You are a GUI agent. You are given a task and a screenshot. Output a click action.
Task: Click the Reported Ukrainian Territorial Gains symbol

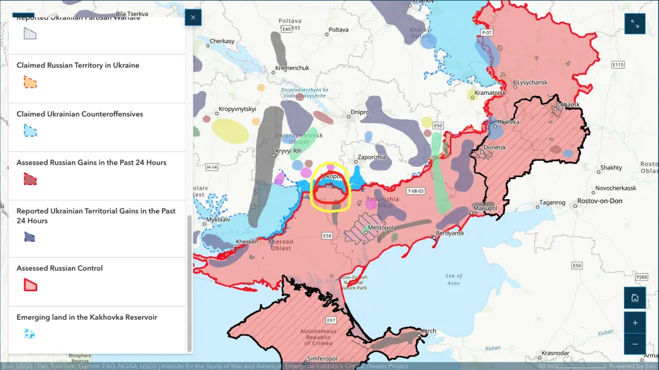point(30,236)
